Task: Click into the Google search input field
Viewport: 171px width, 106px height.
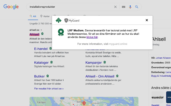Action: (x=69, y=7)
